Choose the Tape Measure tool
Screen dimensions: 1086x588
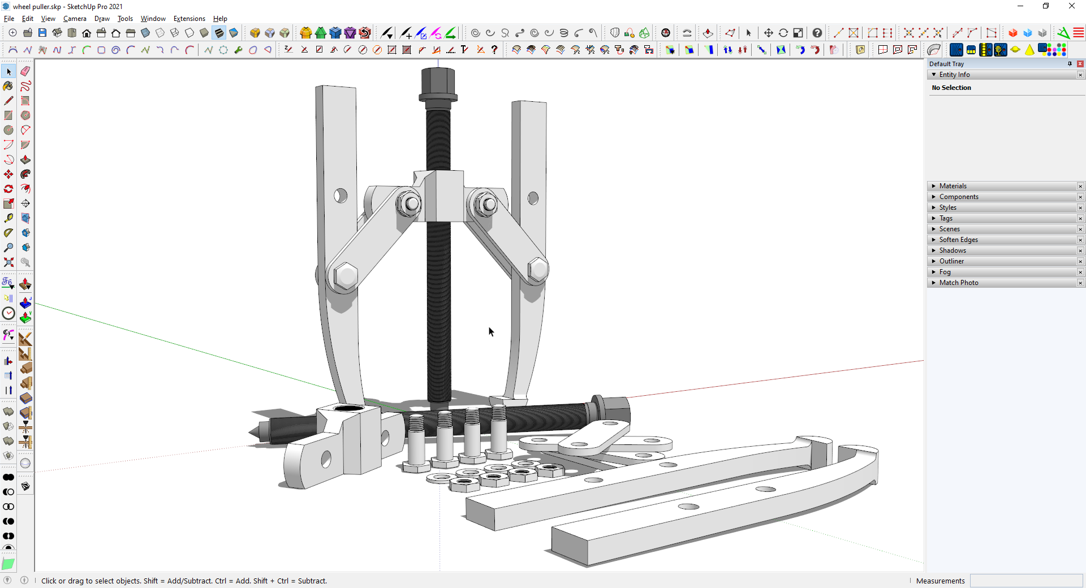pyautogui.click(x=8, y=218)
